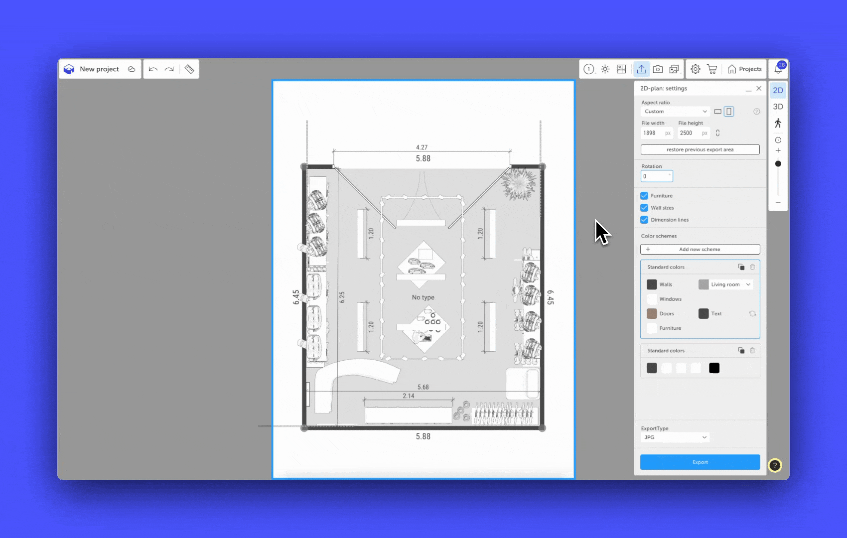The width and height of the screenshot is (847, 538).
Task: Disable the Dimension lines checkbox
Action: 644,220
